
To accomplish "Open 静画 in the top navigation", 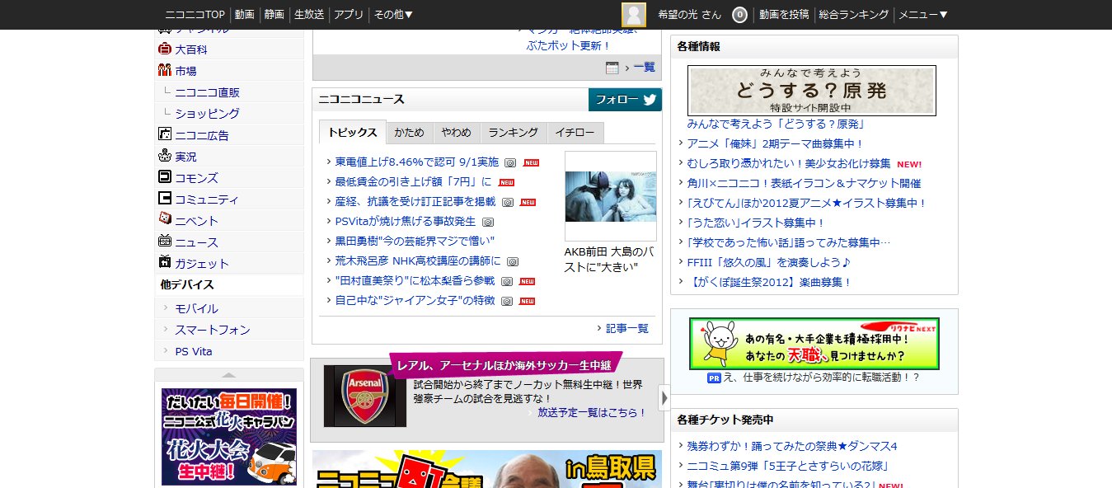I will point(274,15).
